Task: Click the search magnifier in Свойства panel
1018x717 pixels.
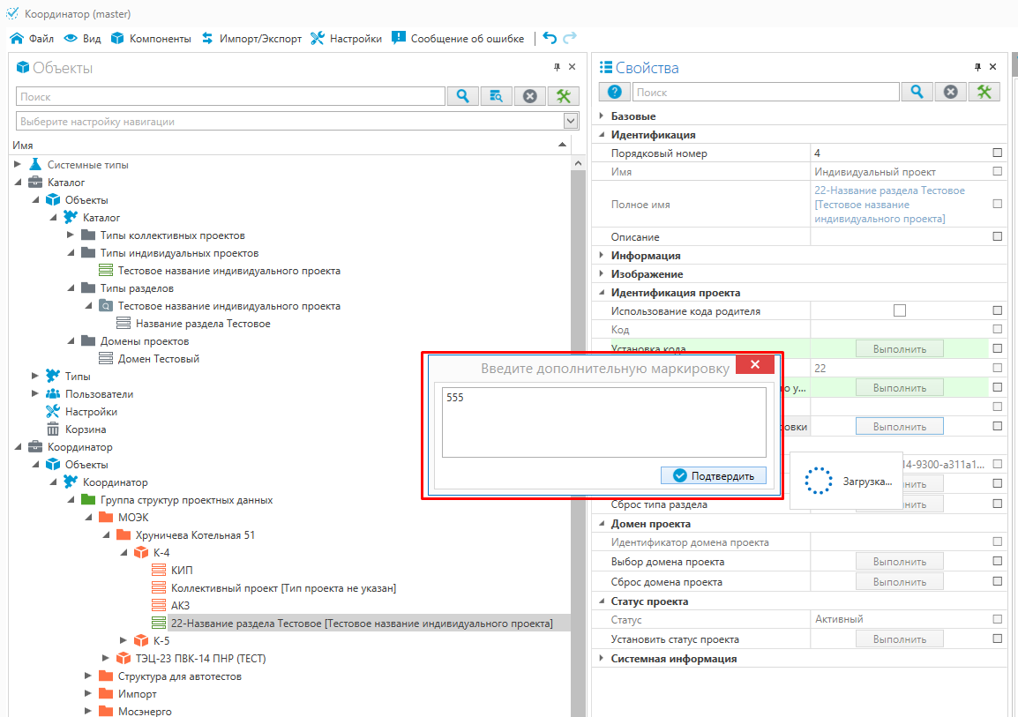Action: point(917,92)
